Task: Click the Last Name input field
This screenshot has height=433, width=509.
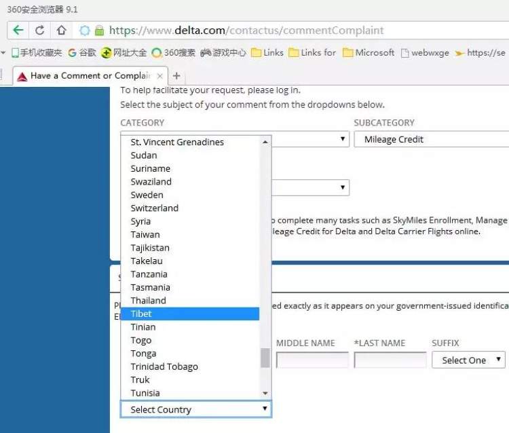Action: pyautogui.click(x=390, y=360)
